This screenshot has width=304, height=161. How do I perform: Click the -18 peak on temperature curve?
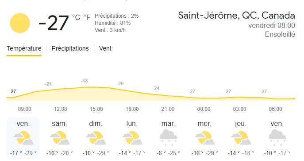click(x=85, y=81)
